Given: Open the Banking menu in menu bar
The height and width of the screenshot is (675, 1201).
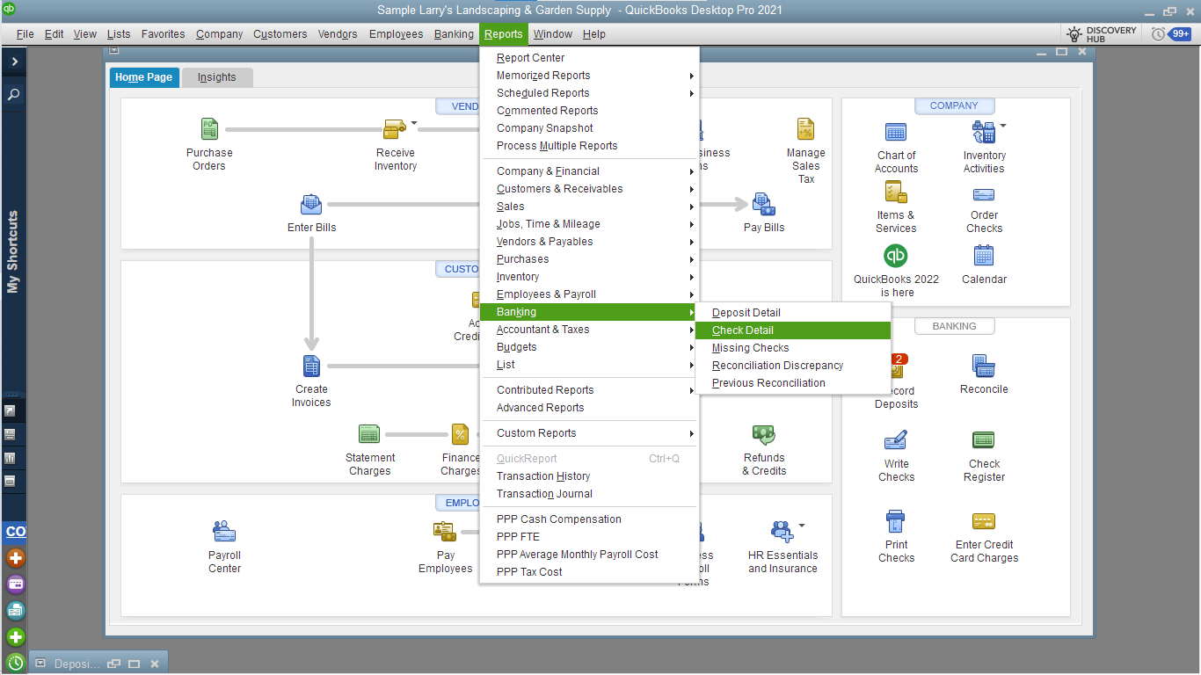Looking at the screenshot, I should pos(454,34).
